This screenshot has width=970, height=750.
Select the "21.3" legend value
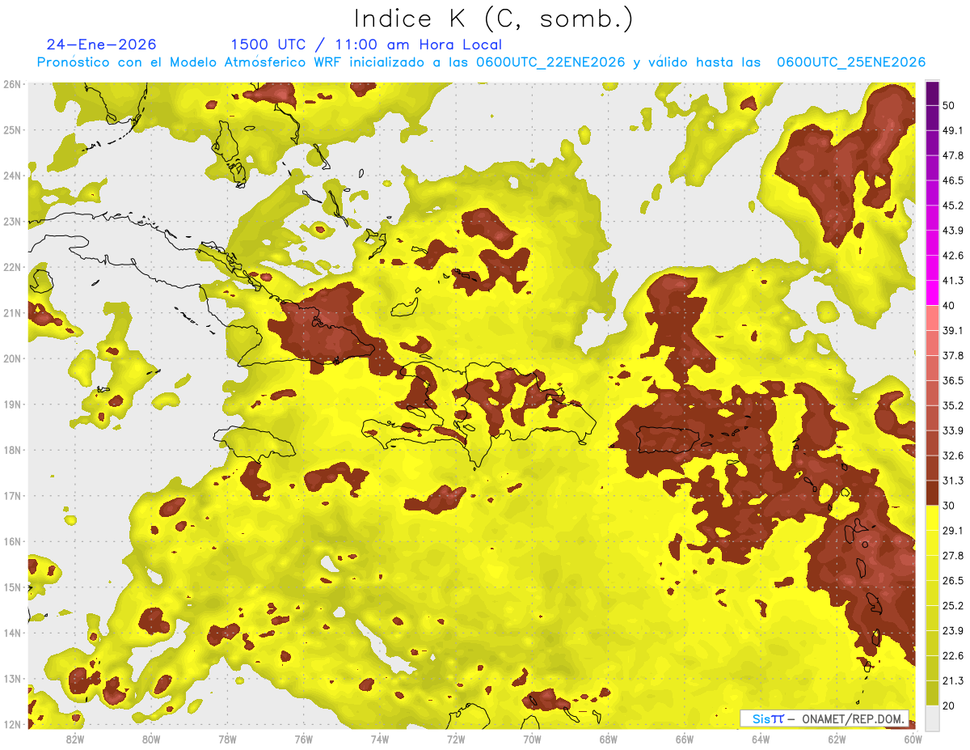point(953,681)
